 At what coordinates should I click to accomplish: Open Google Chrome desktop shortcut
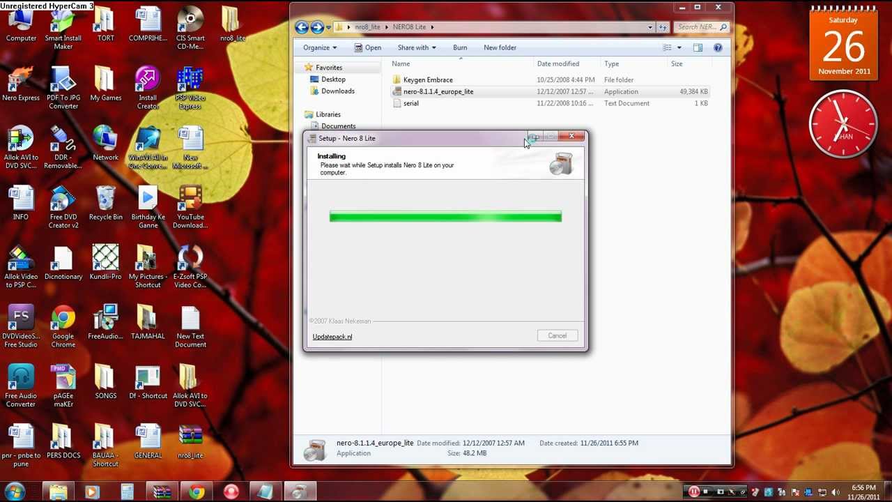pyautogui.click(x=63, y=327)
